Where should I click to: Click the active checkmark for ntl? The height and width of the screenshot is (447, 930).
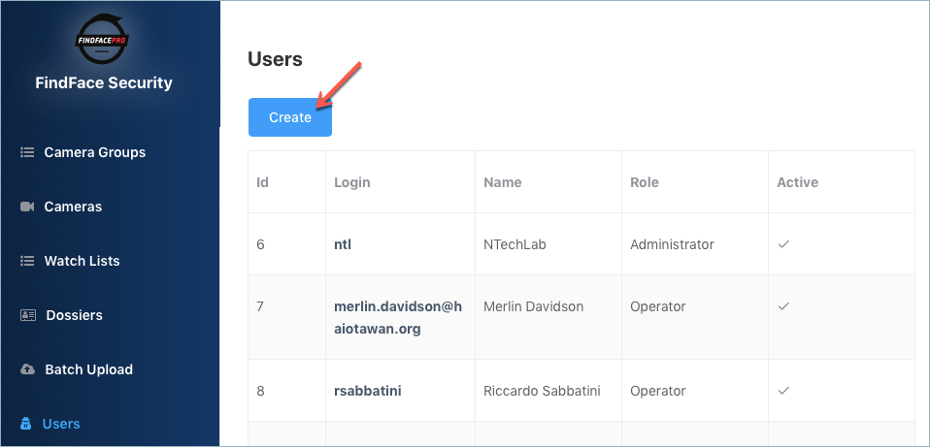tap(783, 244)
